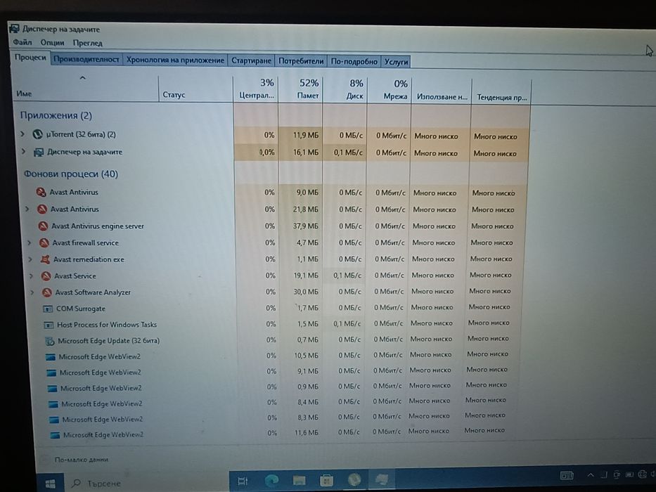
Task: Sort by Мрежа column header
Action: (389, 90)
